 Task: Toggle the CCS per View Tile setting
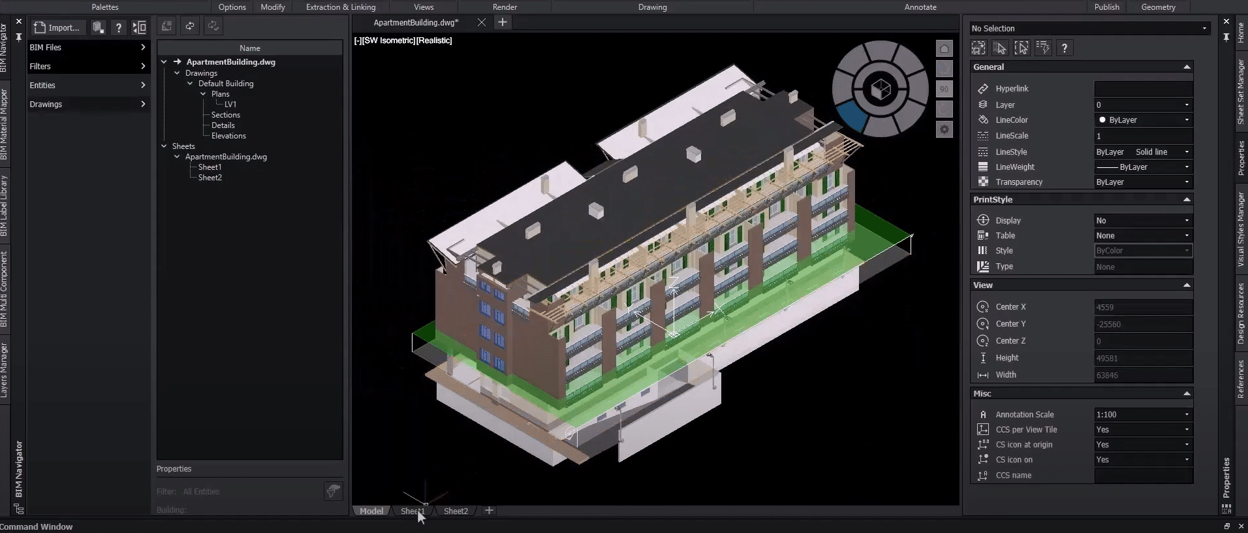(x=1143, y=430)
